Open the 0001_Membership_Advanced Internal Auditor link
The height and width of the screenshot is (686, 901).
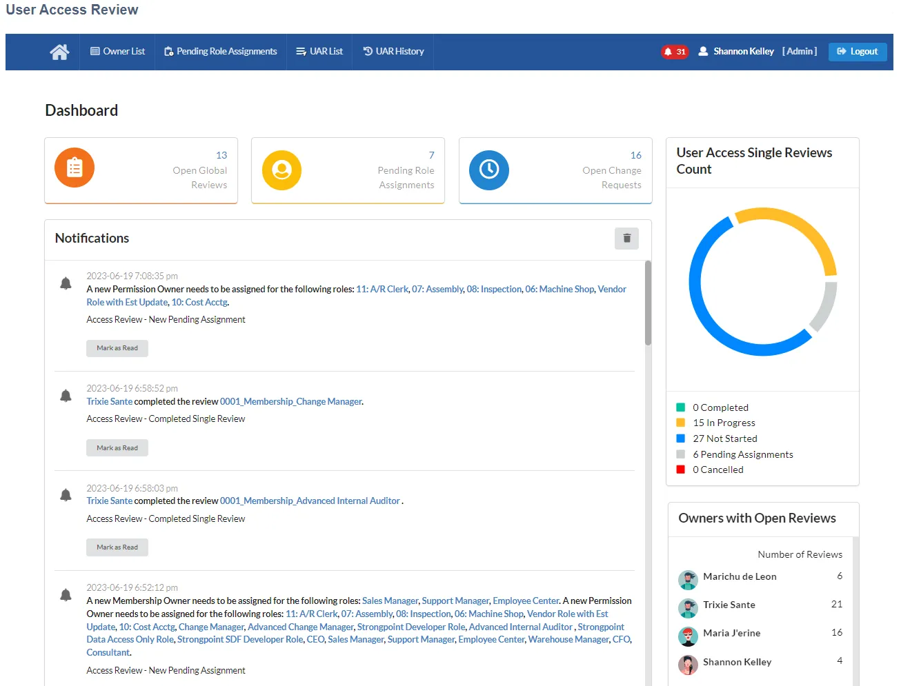pos(310,501)
